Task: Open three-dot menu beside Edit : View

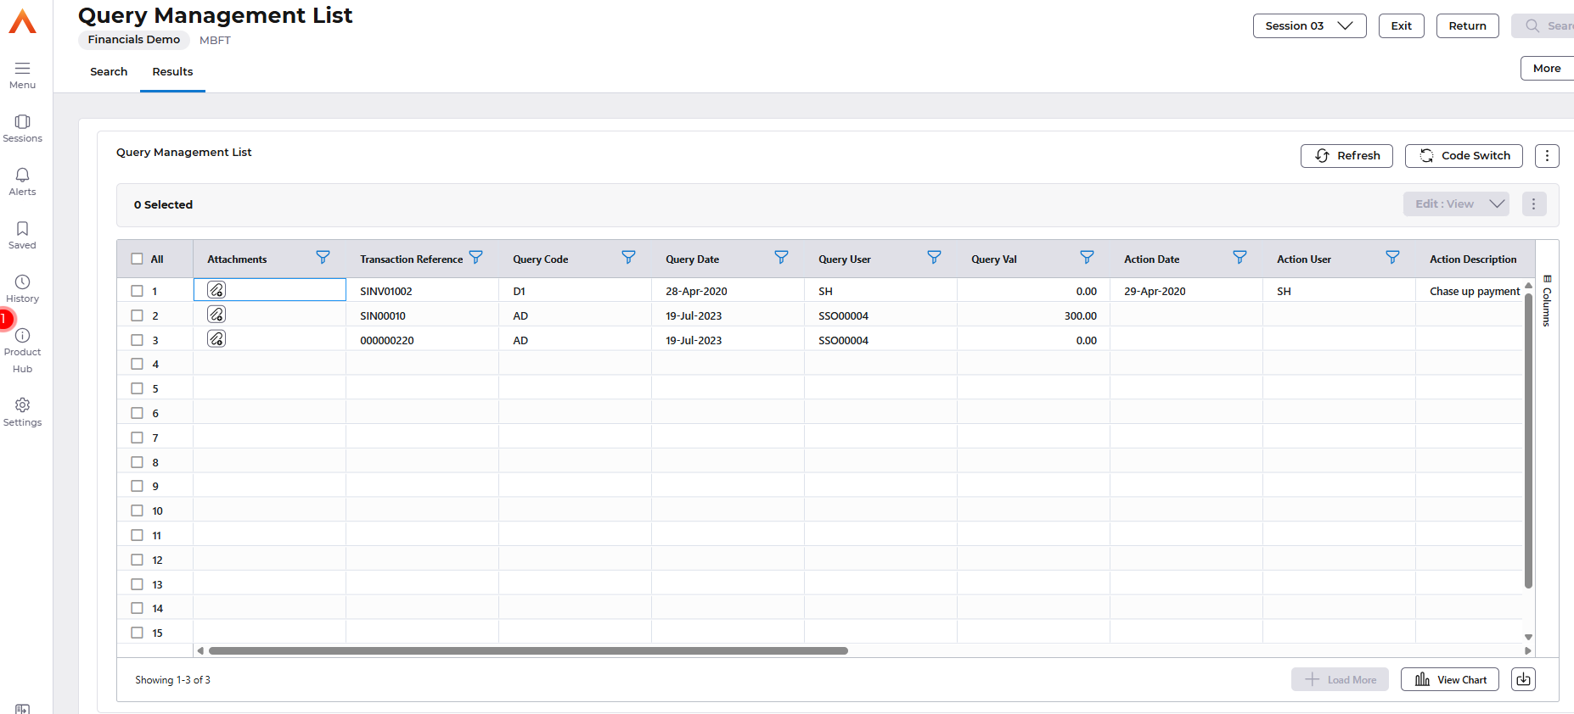Action: 1533,204
